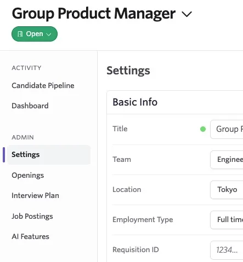The width and height of the screenshot is (243, 262).
Task: Open the Team dropdown showing Engineering
Action: [227, 160]
